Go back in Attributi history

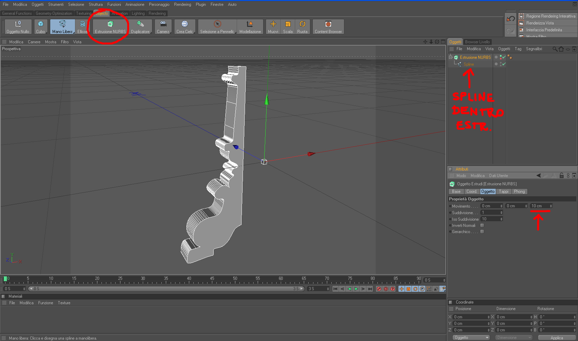click(x=538, y=176)
